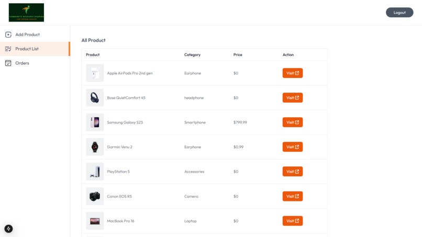Click the All Product heading
Screen dimensions: 422x237
tap(93, 40)
